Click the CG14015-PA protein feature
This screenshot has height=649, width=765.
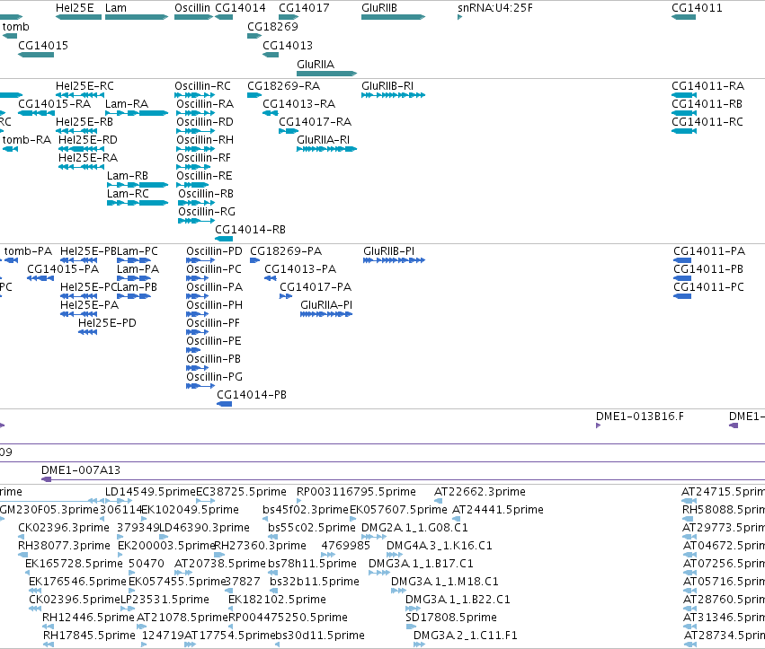63,269
